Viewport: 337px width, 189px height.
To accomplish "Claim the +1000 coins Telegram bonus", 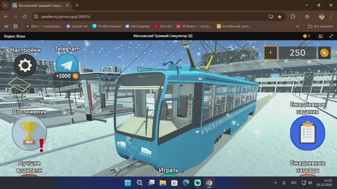I will click(x=67, y=76).
